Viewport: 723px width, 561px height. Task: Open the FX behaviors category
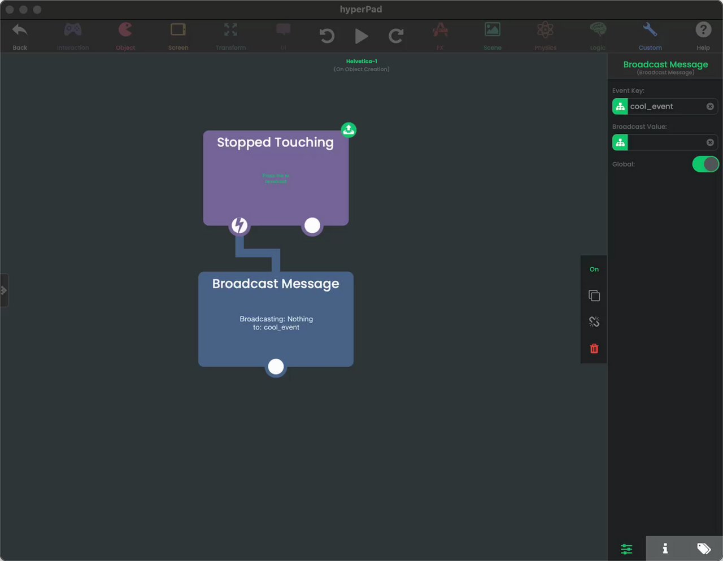pyautogui.click(x=440, y=36)
